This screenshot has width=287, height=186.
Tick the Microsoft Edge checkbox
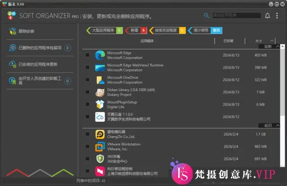click(x=87, y=55)
